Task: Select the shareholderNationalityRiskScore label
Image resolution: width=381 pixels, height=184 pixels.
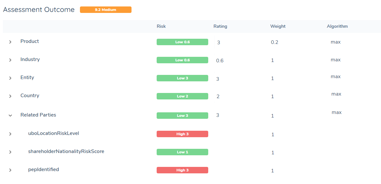Action: point(66,151)
